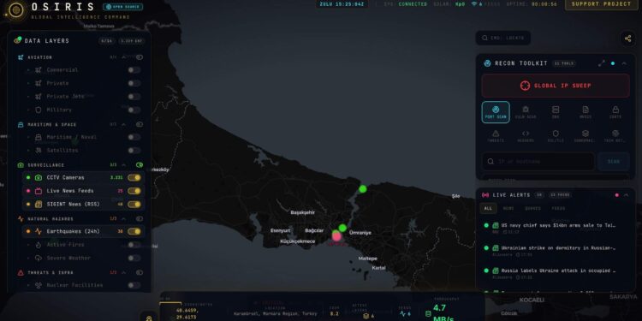
Task: Click the active layers cube icon in status bar
Action: coord(366,316)
